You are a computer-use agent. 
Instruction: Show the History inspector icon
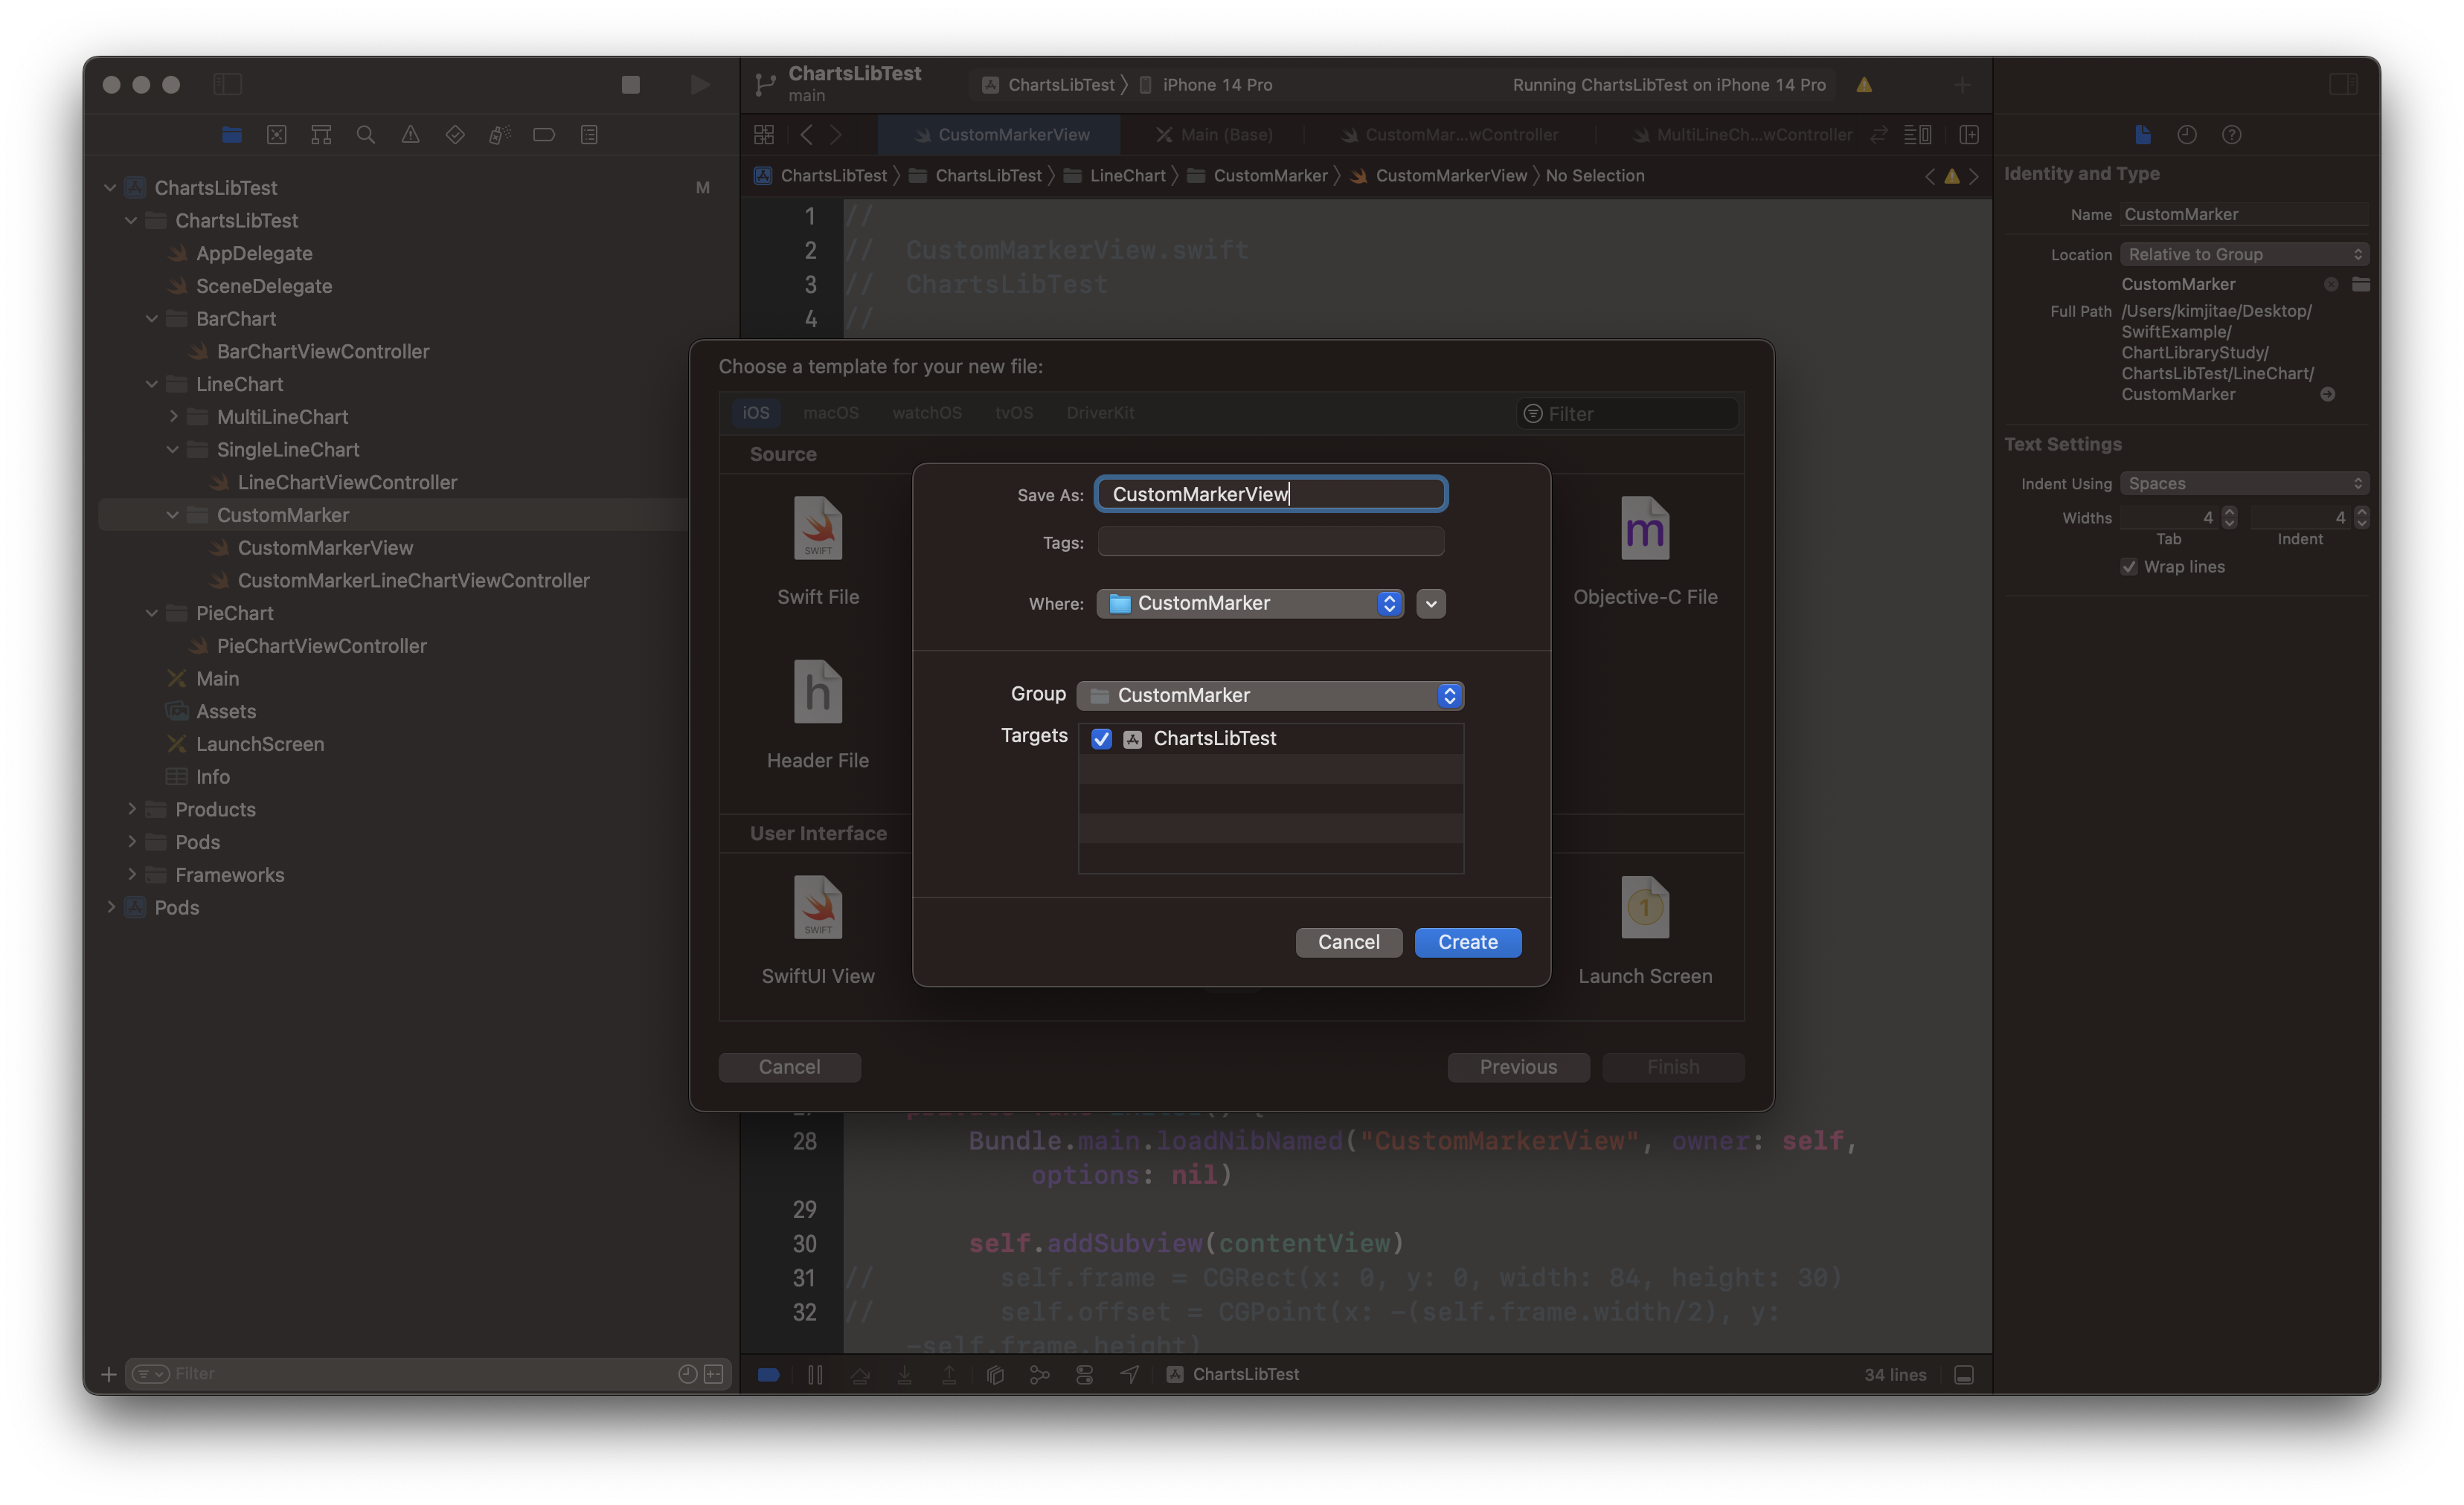coord(2187,135)
